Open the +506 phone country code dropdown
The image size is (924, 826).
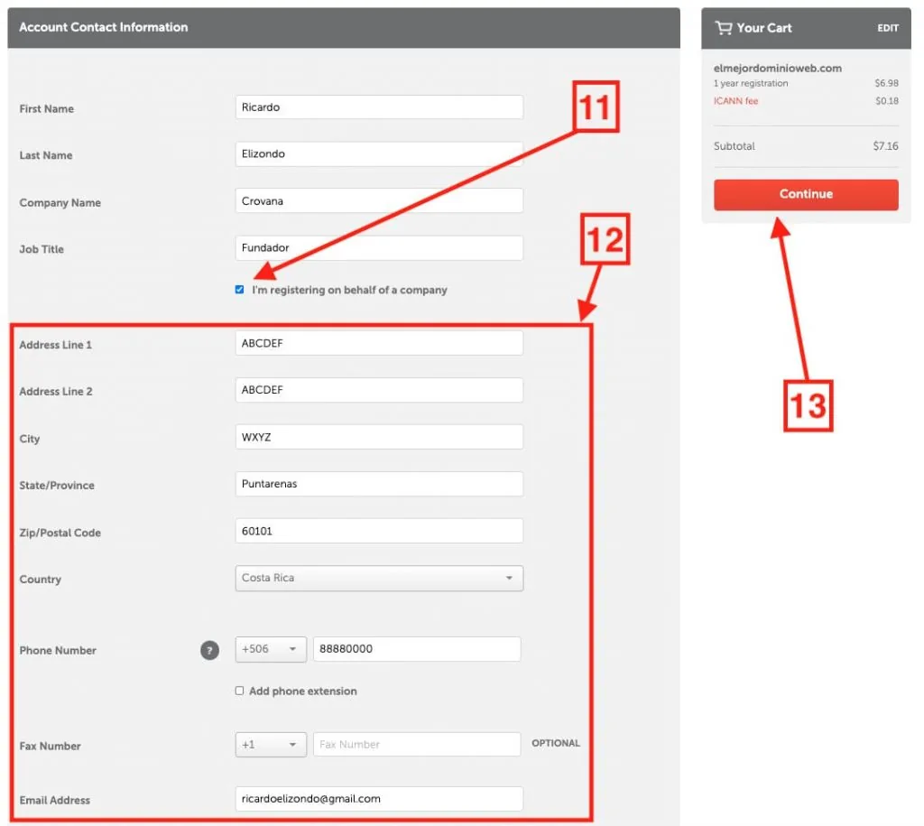point(271,648)
